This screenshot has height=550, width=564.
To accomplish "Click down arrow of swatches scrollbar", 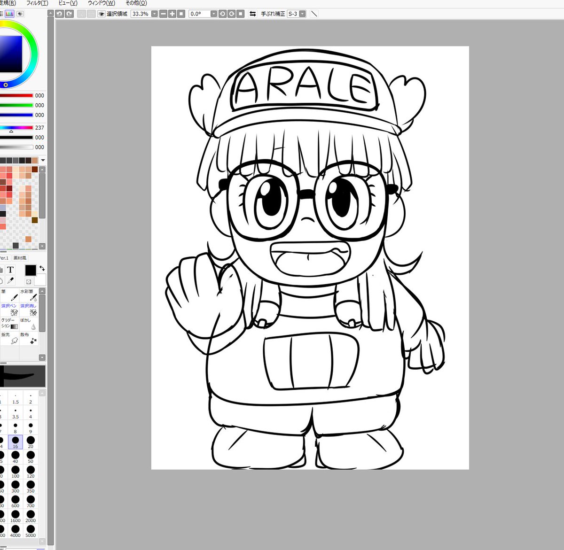I will [x=42, y=246].
